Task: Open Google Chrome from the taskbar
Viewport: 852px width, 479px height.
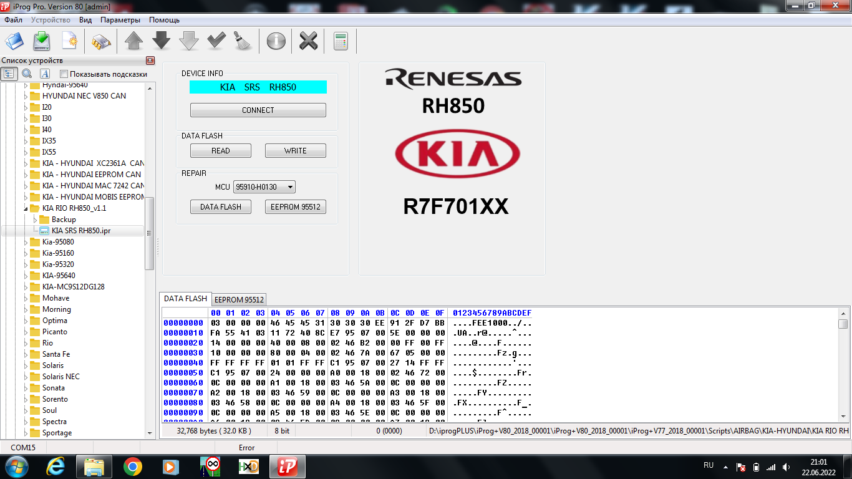Action: [132, 466]
